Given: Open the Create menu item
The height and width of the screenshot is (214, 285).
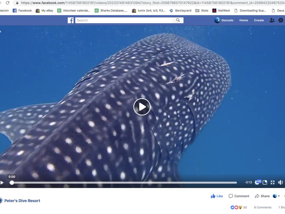Looking at the screenshot, I should (x=259, y=20).
